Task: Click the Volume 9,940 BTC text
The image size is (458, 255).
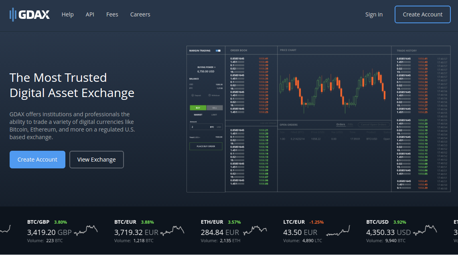Action: (386, 241)
